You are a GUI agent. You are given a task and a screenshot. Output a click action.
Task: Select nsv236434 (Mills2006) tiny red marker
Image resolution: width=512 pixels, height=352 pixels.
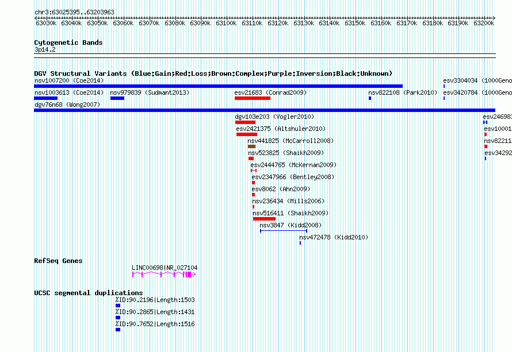(x=253, y=207)
